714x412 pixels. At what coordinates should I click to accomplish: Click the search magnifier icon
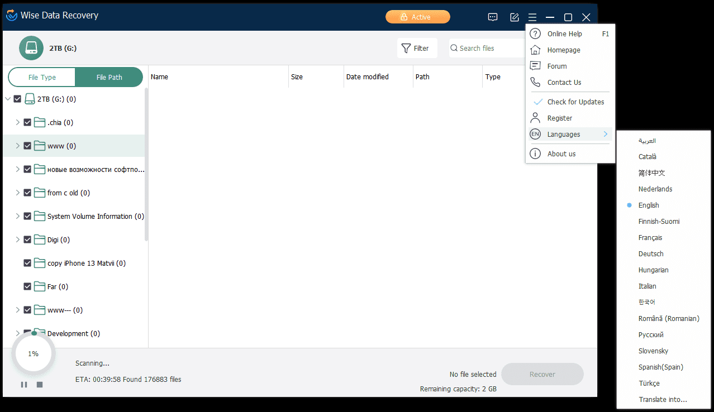click(x=454, y=49)
